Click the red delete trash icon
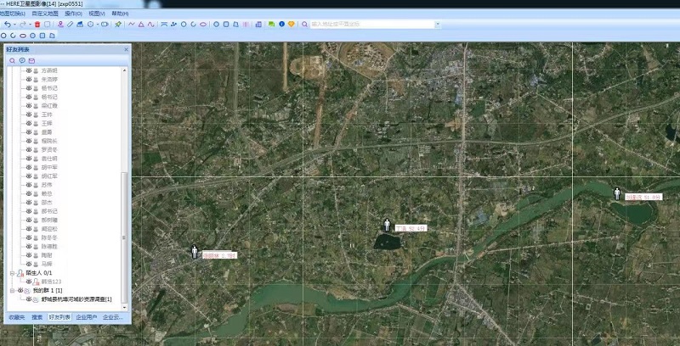Screen dimensions: 680x346 [37, 25]
